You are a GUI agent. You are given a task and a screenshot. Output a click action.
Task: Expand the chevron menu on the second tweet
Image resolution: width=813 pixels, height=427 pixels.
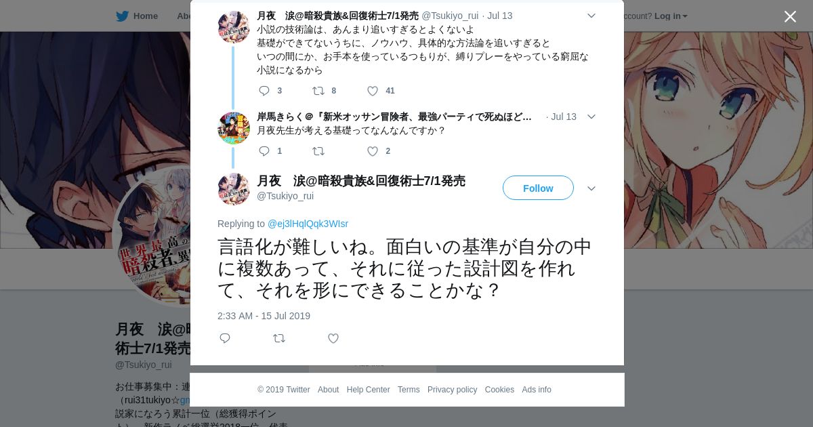point(591,117)
